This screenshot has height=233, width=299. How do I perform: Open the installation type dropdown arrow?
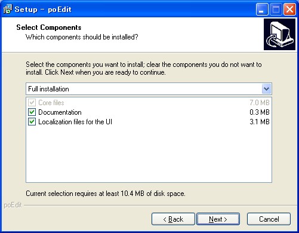pyautogui.click(x=266, y=89)
